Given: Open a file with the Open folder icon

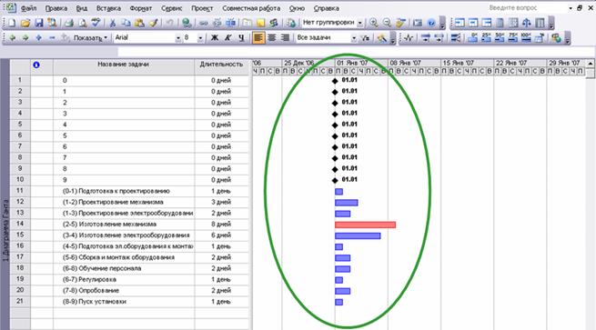Looking at the screenshot, I should click(25, 23).
